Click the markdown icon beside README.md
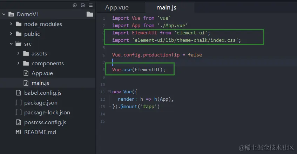This screenshot has height=154, width=297. click(x=19, y=132)
